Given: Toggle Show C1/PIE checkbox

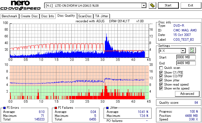Looking at the screenshot, I should tap(161, 73).
